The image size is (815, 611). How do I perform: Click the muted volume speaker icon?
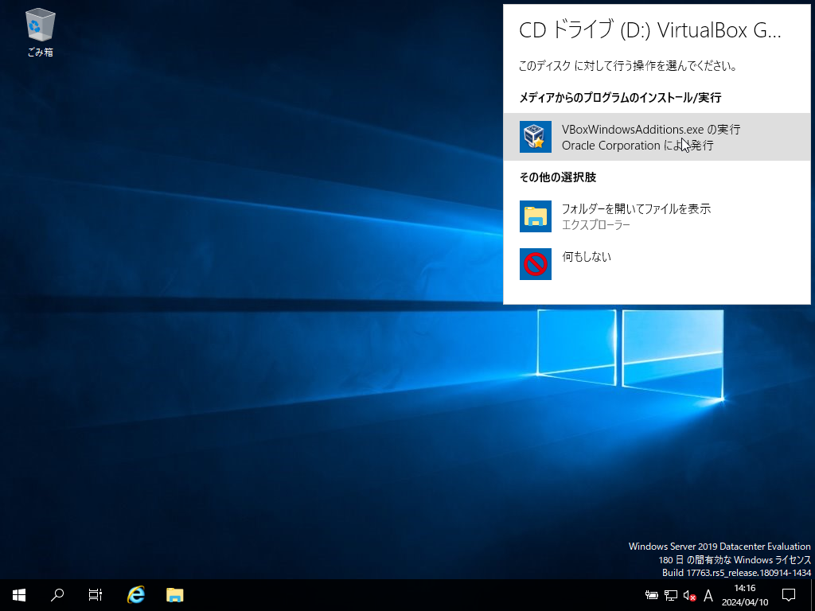click(x=690, y=595)
